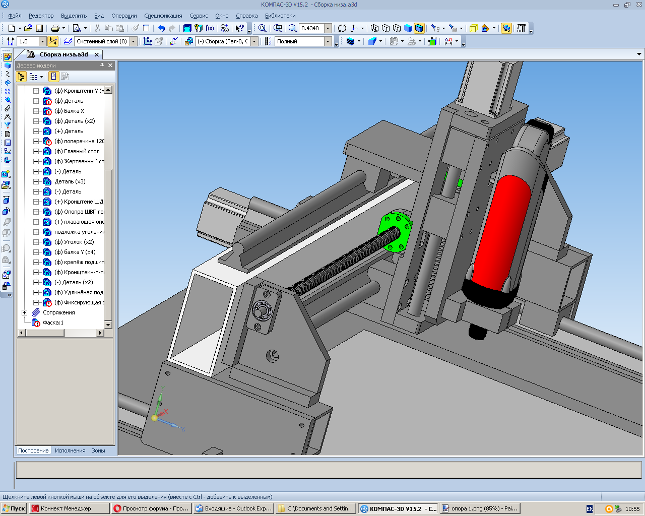Click the model tree vertical scrollbar thumb
Image resolution: width=645 pixels, height=516 pixels.
[108, 244]
